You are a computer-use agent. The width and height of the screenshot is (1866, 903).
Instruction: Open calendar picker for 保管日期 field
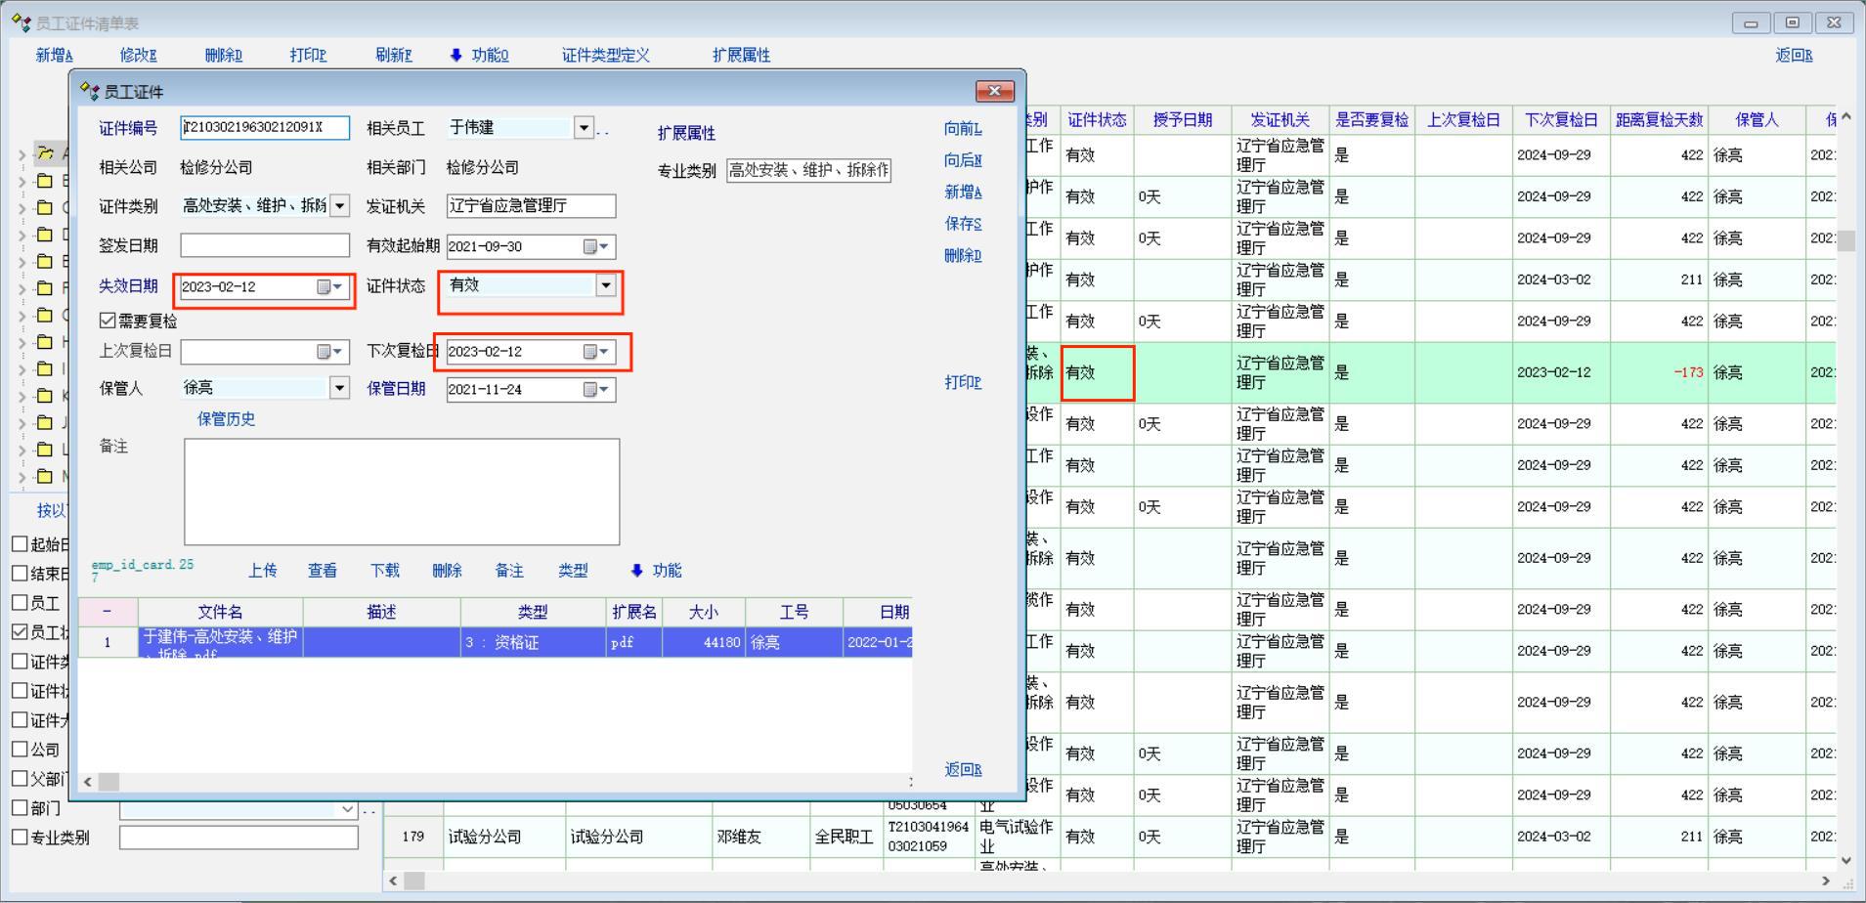(596, 390)
